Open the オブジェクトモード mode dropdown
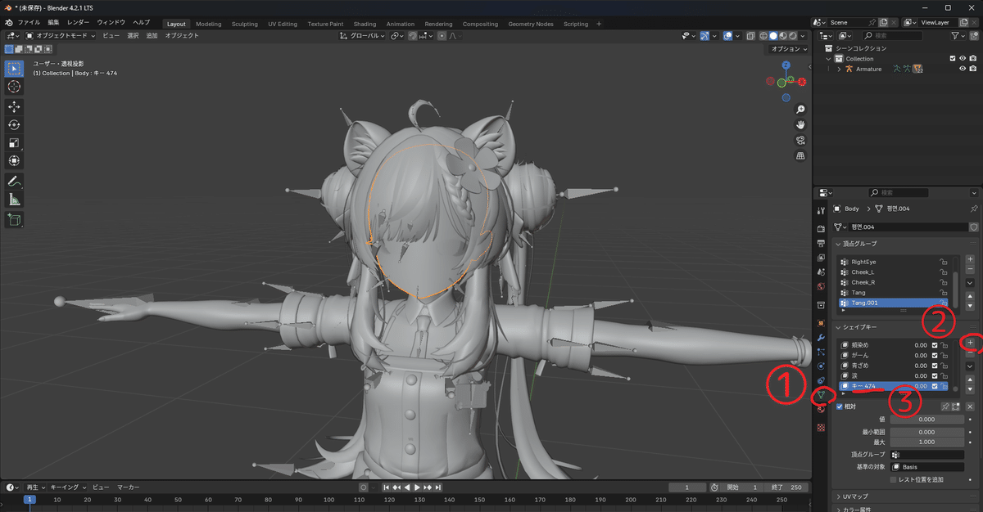Viewport: 983px width, 512px height. 61,36
